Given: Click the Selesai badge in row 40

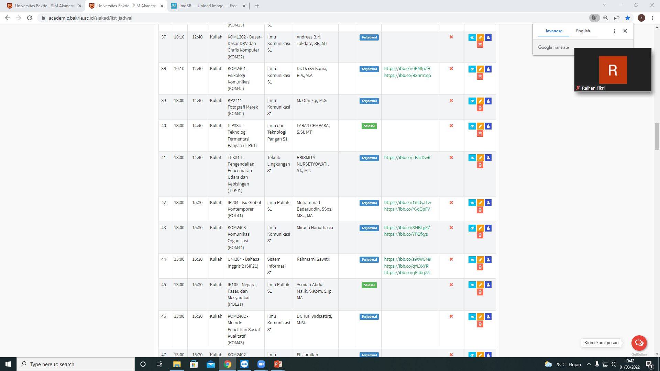Looking at the screenshot, I should tap(369, 126).
